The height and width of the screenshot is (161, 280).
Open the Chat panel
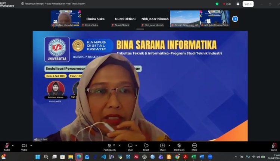pyautogui.click(x=130, y=147)
